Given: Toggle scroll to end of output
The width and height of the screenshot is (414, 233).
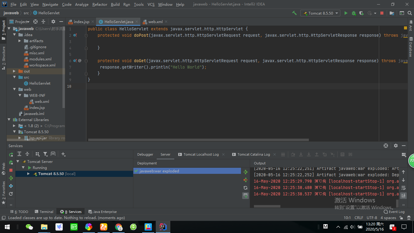Looking at the screenshot, I should [x=403, y=196].
